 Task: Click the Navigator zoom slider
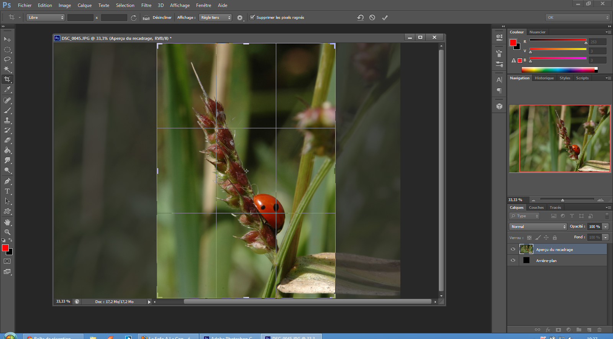[567, 200]
